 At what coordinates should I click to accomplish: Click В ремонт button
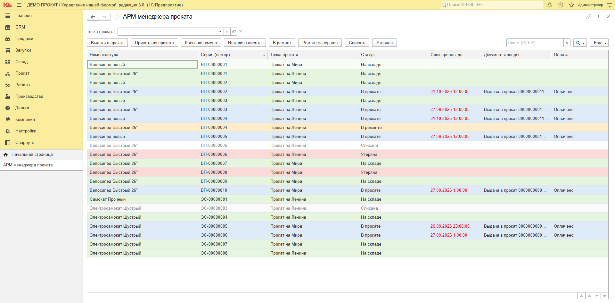click(282, 43)
